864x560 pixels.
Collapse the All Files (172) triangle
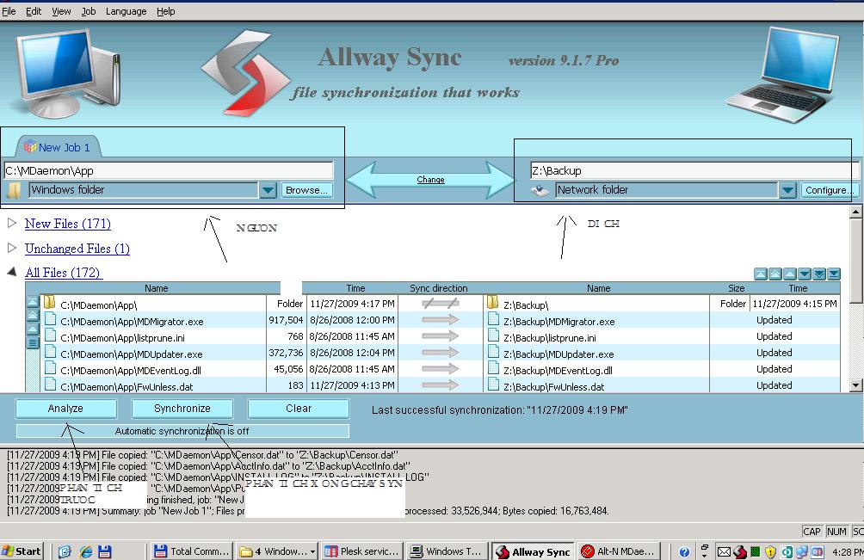[11, 272]
